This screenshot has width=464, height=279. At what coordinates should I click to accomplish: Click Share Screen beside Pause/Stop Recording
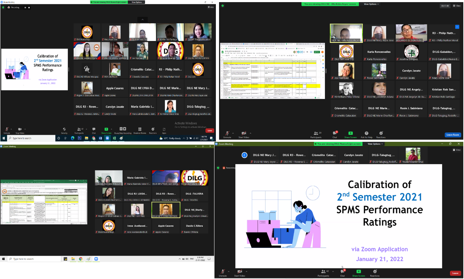(x=106, y=130)
